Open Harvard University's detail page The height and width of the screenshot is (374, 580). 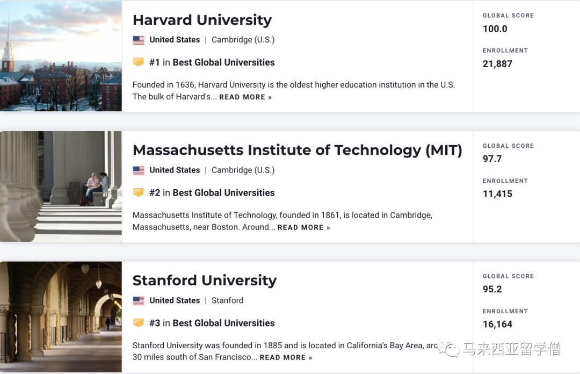202,20
